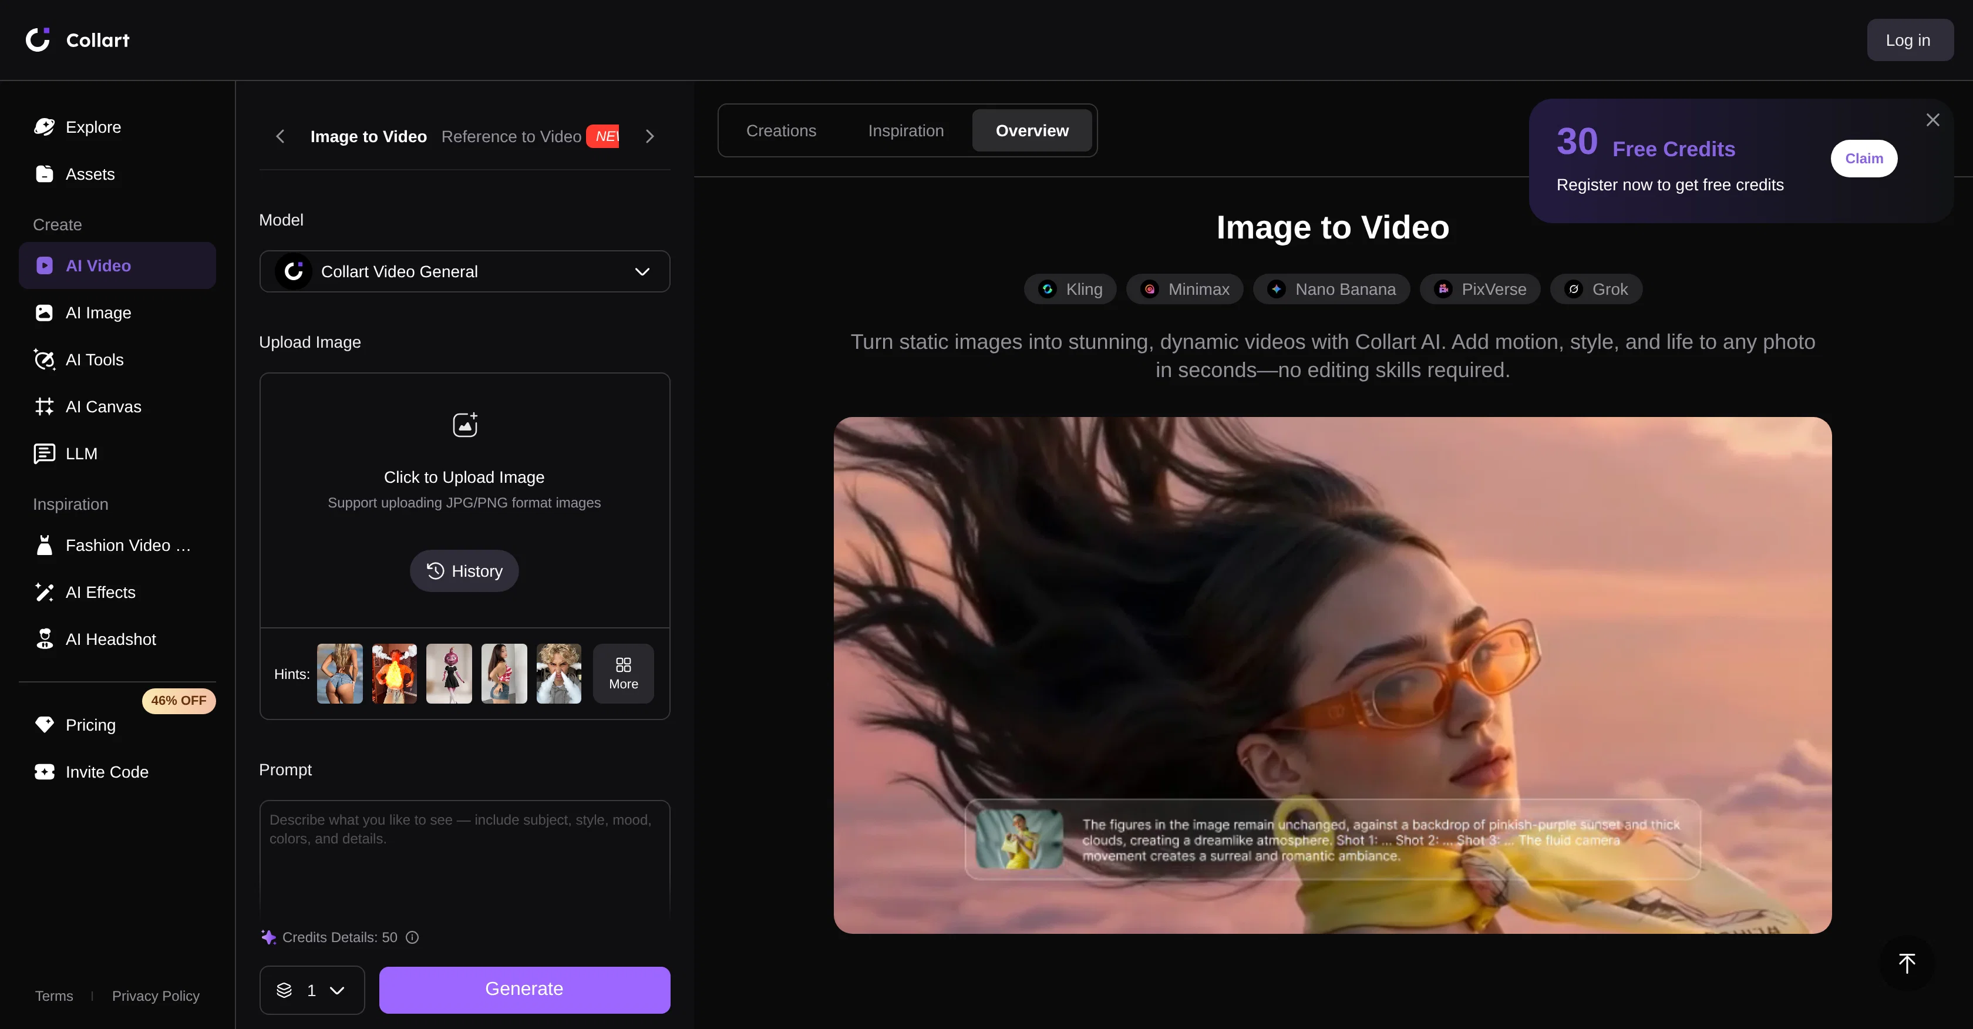
Task: Go to previous mode tabs with left chevron
Action: click(x=280, y=136)
